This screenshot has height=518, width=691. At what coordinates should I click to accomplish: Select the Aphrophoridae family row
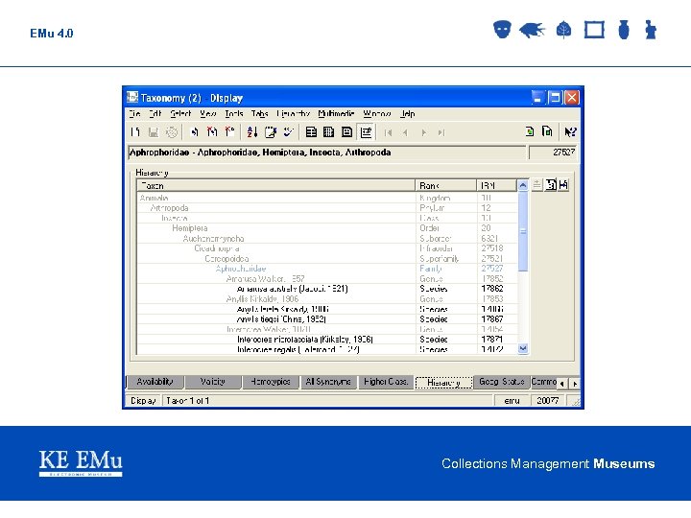tap(327, 269)
